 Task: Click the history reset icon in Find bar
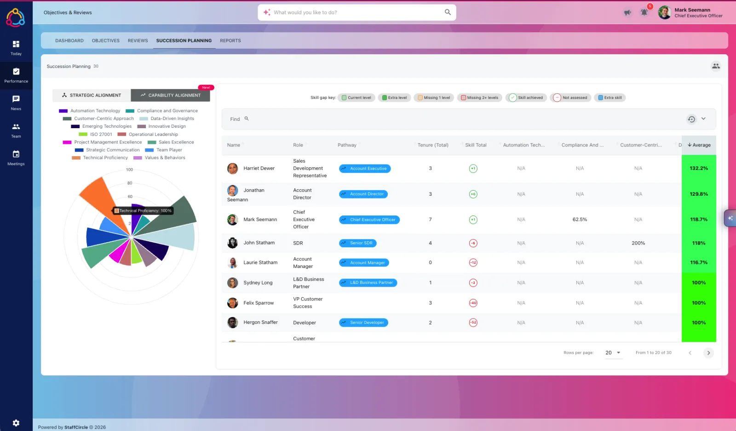tap(691, 119)
